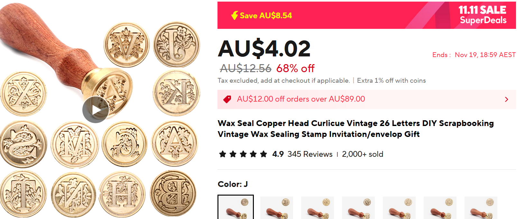Image resolution: width=517 pixels, height=219 pixels.
Task: Play the product video
Action: point(96,110)
